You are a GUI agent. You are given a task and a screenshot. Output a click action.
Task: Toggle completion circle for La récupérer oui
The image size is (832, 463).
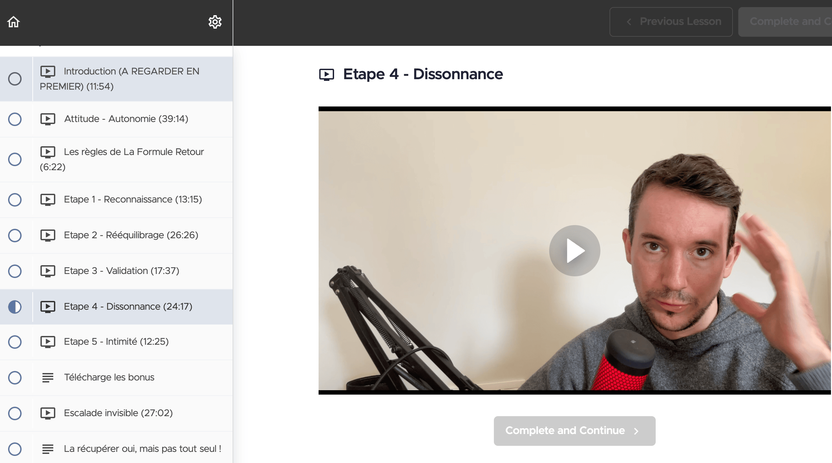tap(15, 449)
